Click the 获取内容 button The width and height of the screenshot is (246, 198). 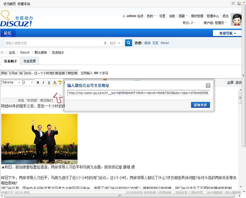pyautogui.click(x=200, y=105)
